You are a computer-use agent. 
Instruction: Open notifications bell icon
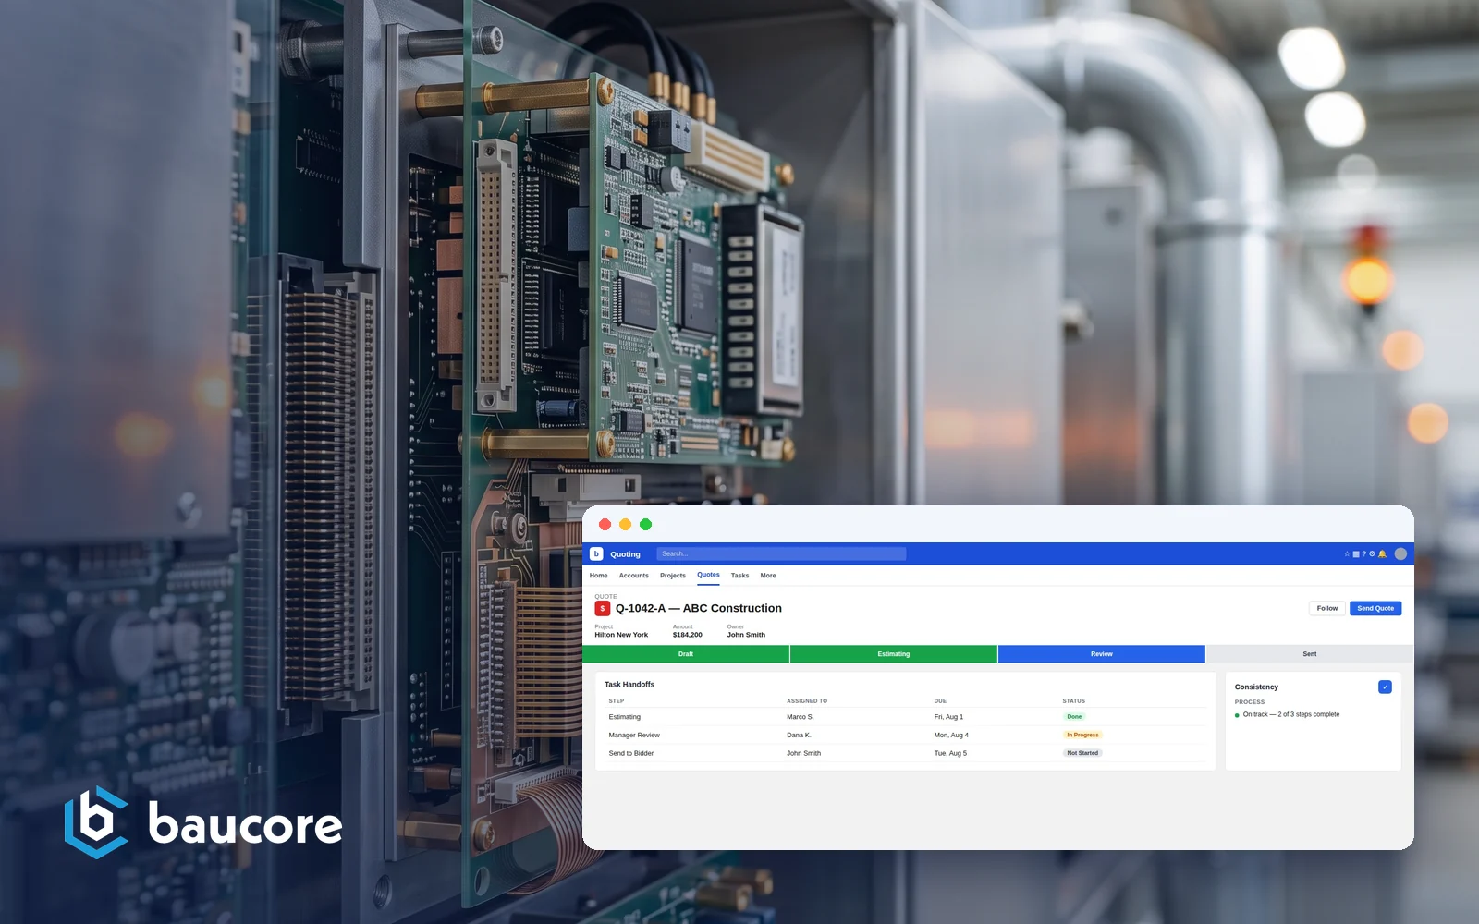[x=1382, y=553]
